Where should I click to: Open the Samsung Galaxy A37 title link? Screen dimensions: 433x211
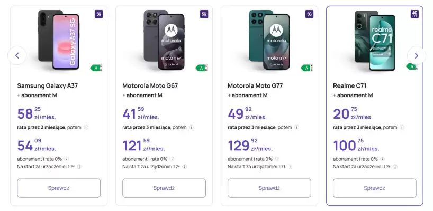[48, 85]
